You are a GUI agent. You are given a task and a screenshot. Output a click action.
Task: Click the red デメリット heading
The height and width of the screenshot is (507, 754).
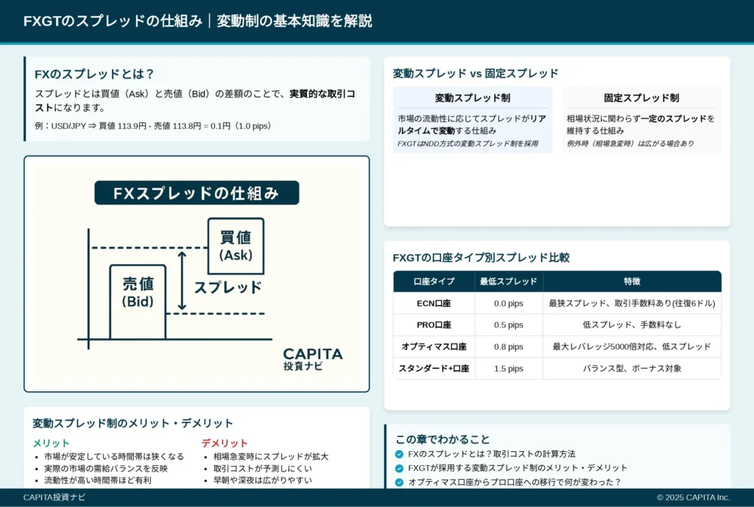[225, 443]
